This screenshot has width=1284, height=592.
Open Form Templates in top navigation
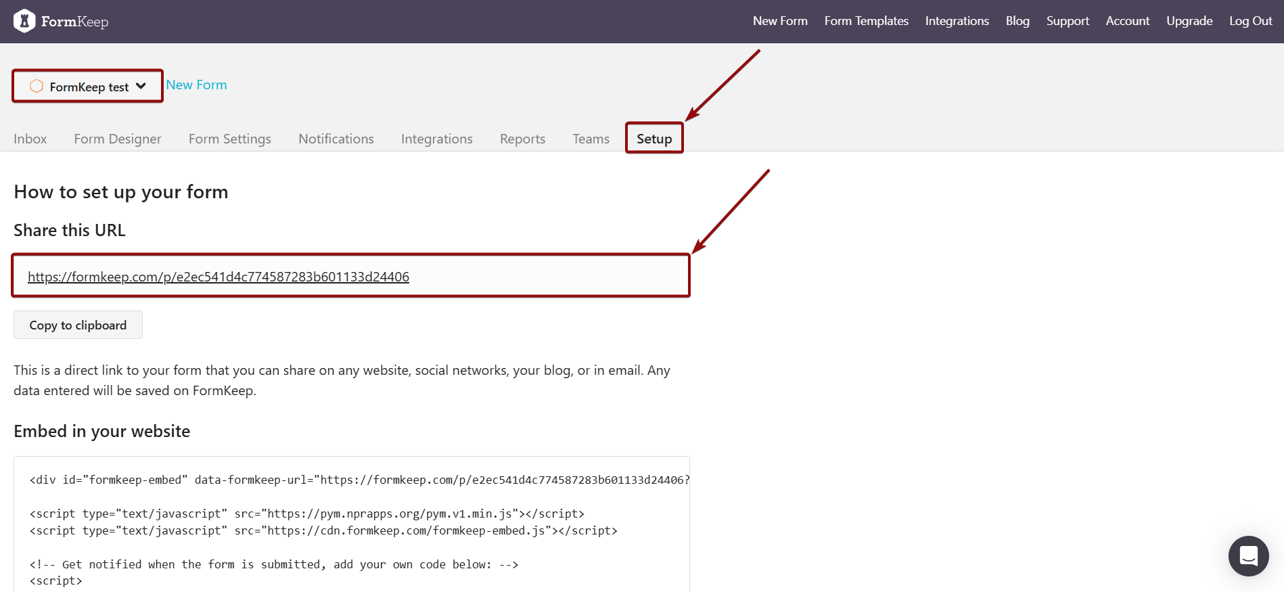pos(866,21)
